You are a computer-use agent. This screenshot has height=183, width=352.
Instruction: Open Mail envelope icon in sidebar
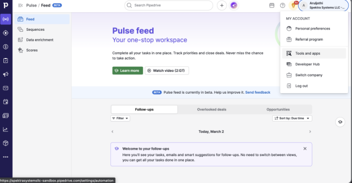pyautogui.click(x=5, y=88)
